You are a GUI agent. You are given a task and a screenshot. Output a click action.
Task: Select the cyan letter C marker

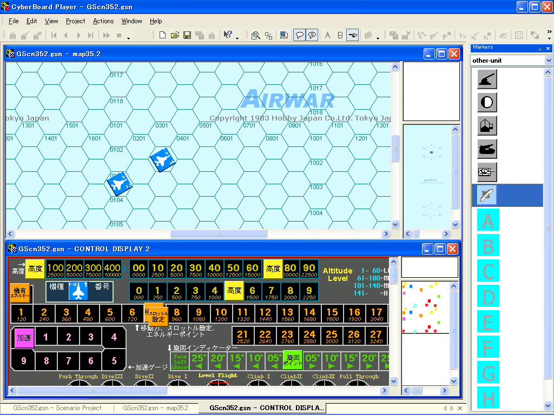pos(489,271)
